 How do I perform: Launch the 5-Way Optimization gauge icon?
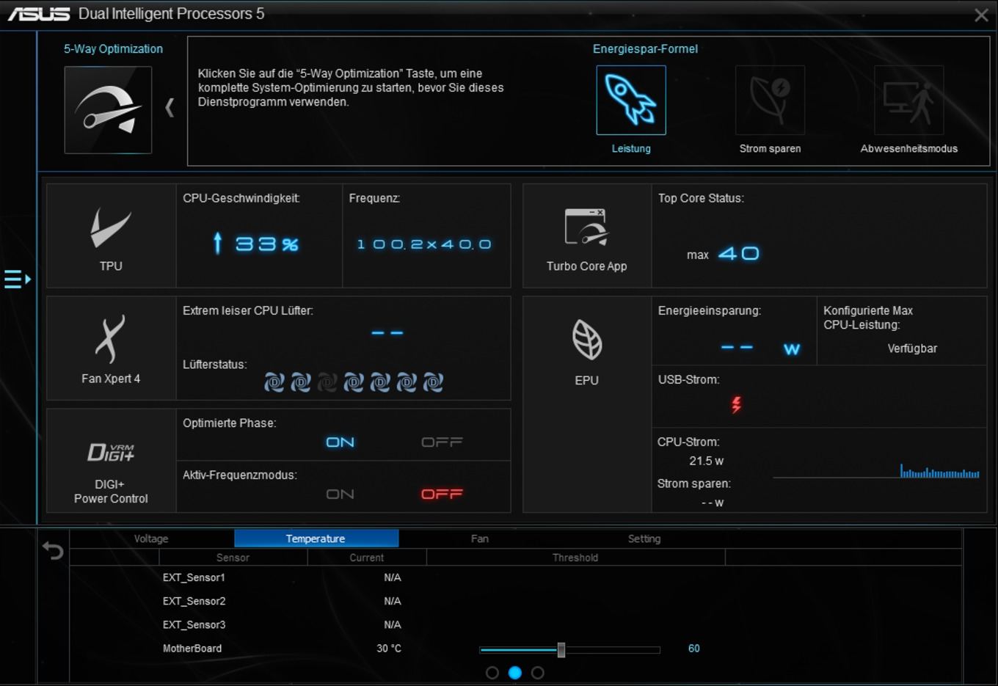108,110
